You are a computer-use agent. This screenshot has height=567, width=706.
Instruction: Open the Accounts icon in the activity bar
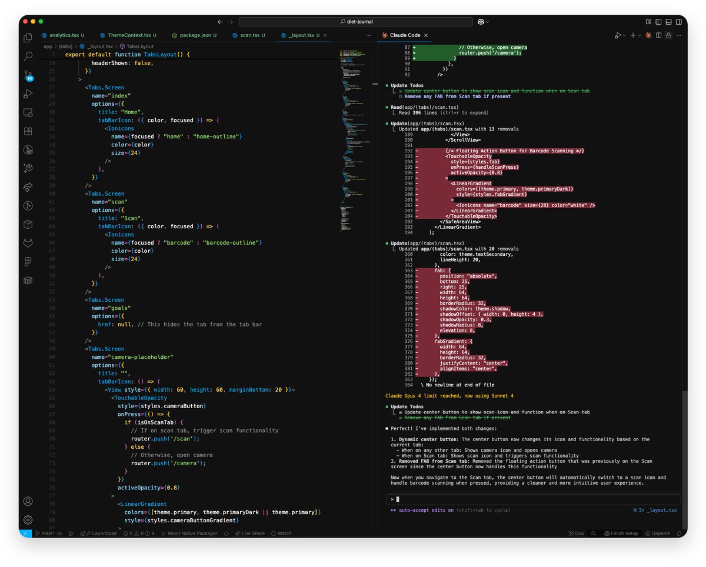[x=28, y=501]
